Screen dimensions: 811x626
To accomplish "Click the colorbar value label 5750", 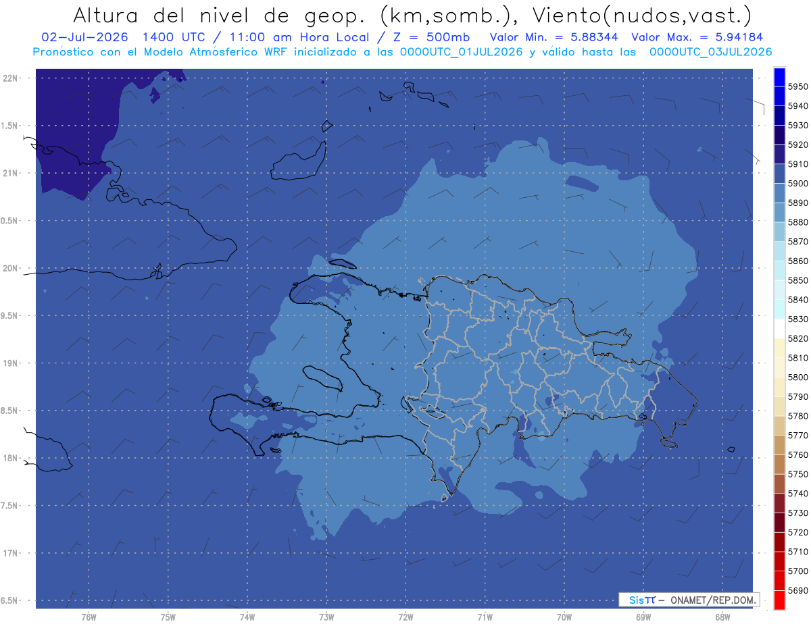I will [x=797, y=474].
